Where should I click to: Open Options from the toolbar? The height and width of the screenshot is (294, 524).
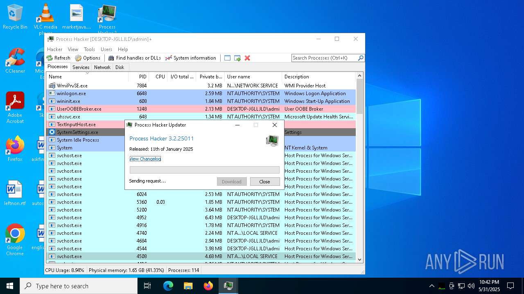pyautogui.click(x=88, y=58)
